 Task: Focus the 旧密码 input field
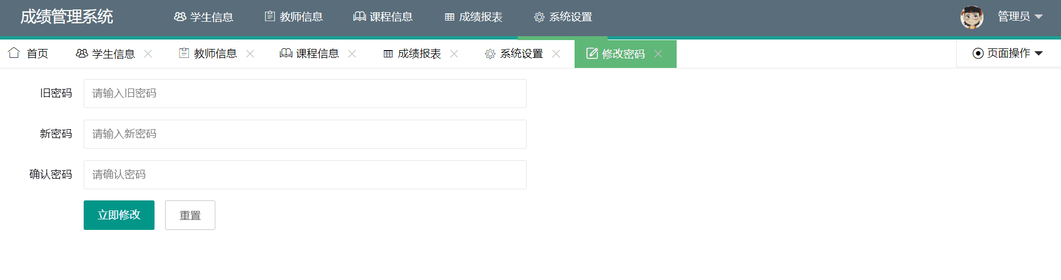click(x=305, y=94)
